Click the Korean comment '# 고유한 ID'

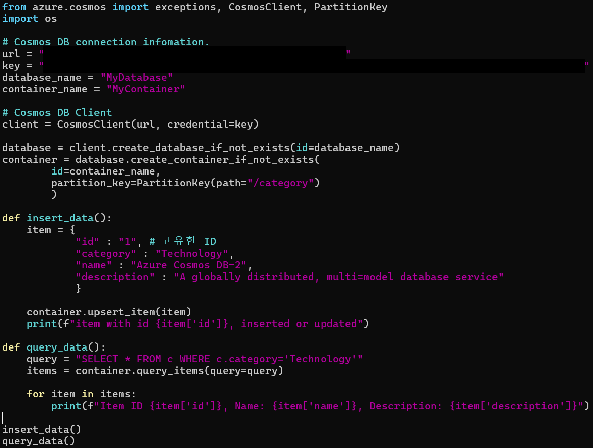click(183, 241)
